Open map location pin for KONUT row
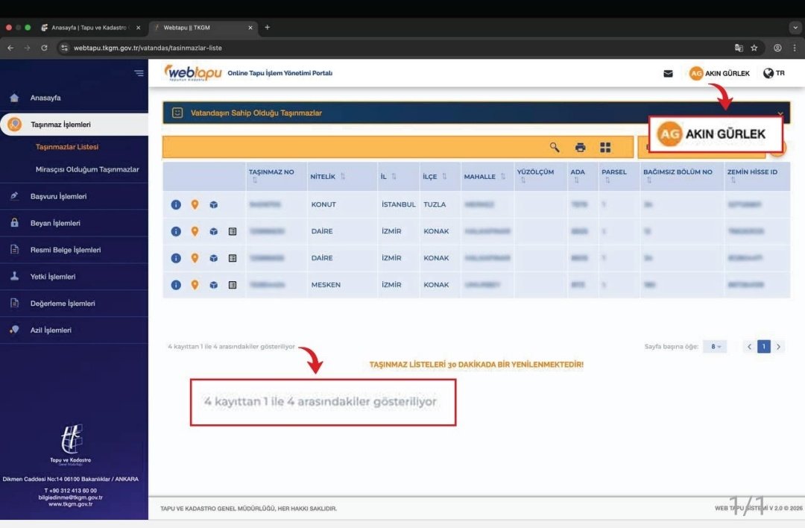 coord(195,204)
